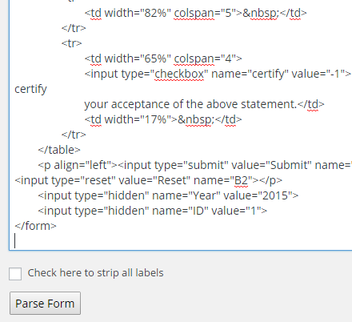352x322 pixels.
Task: Click the hidden input ID value="1" line
Action: click(x=152, y=211)
